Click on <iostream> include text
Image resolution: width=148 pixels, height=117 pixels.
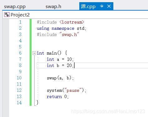72,22
